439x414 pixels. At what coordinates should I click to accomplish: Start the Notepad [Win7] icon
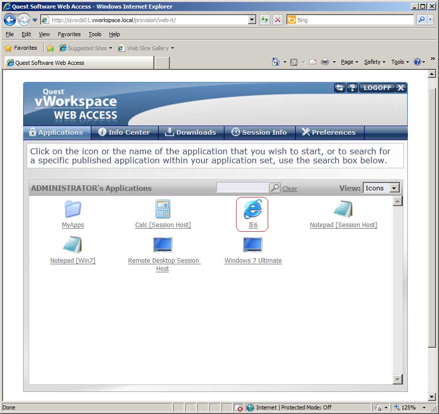(72, 245)
